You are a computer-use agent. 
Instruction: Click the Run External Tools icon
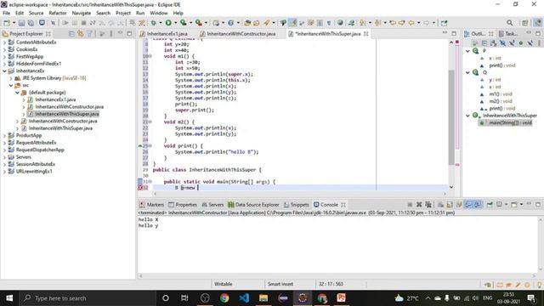[198, 23]
